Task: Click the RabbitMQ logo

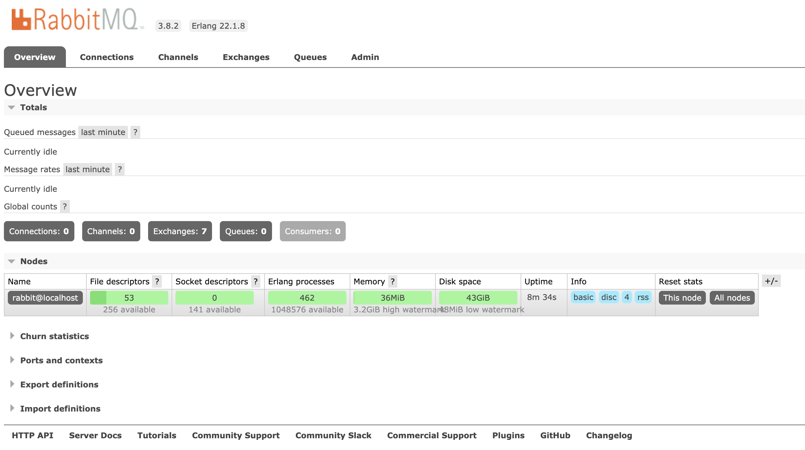Action: [x=78, y=20]
